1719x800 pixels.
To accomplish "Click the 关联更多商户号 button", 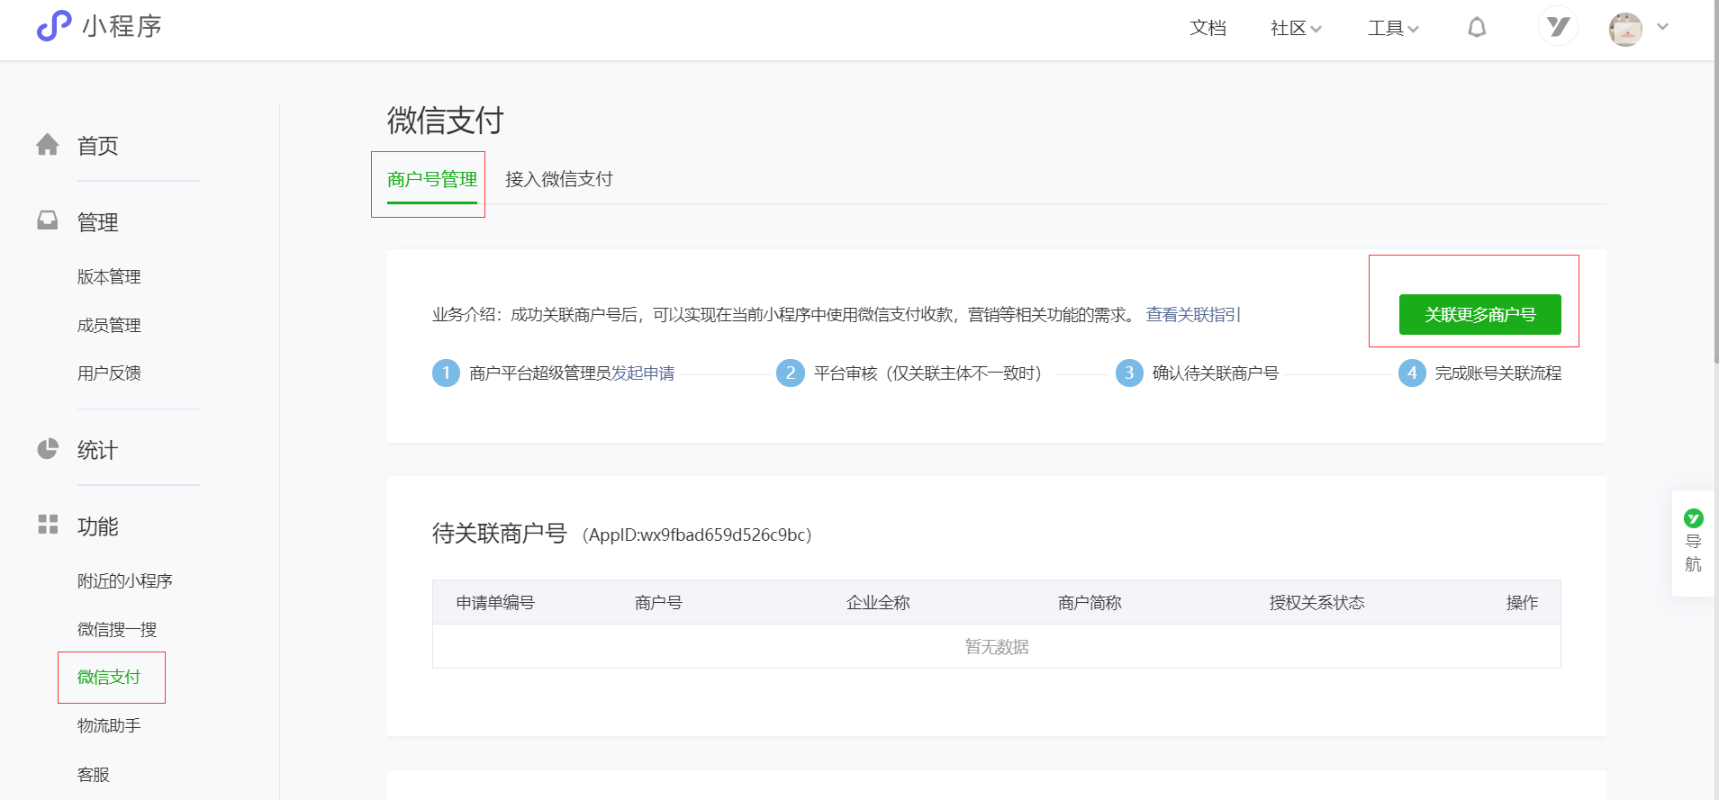I will point(1479,315).
